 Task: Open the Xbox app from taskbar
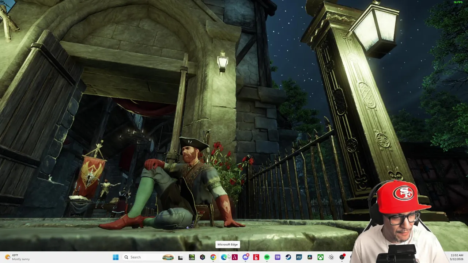[x=320, y=257]
